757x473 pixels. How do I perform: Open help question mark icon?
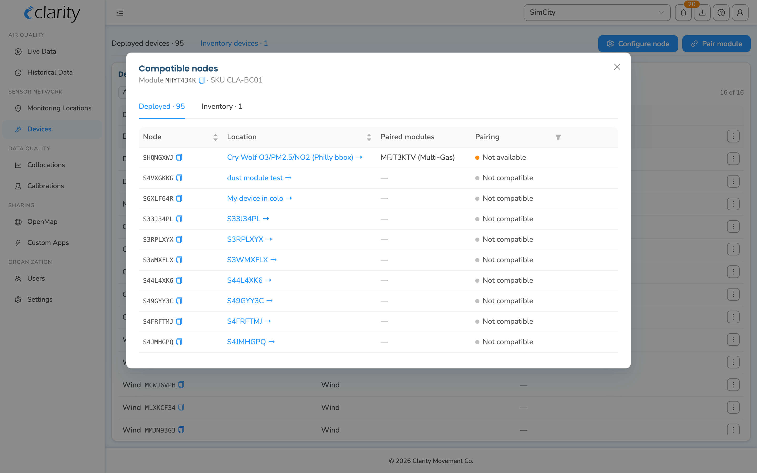(x=721, y=13)
